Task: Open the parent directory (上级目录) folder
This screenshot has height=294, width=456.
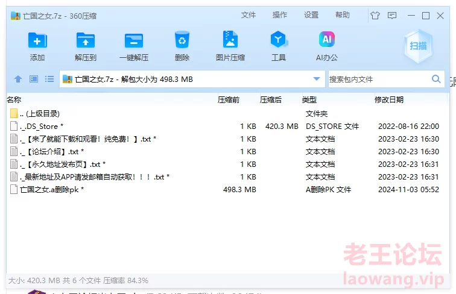Action: pyautogui.click(x=39, y=113)
